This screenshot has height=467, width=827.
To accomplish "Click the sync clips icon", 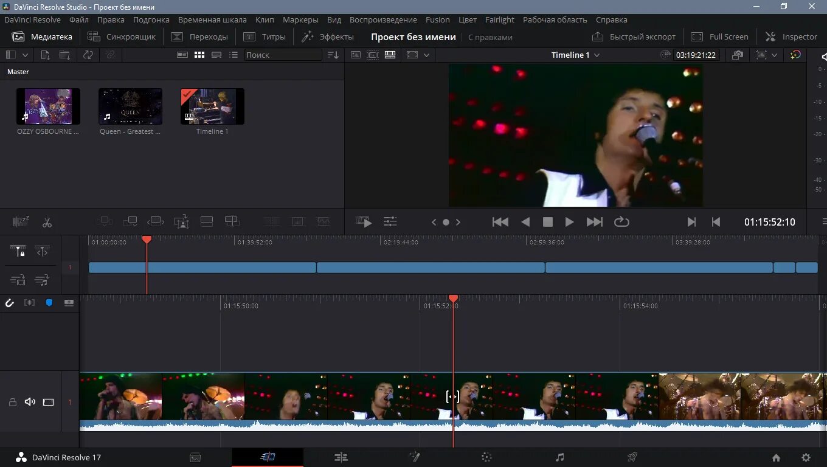I will (x=88, y=55).
